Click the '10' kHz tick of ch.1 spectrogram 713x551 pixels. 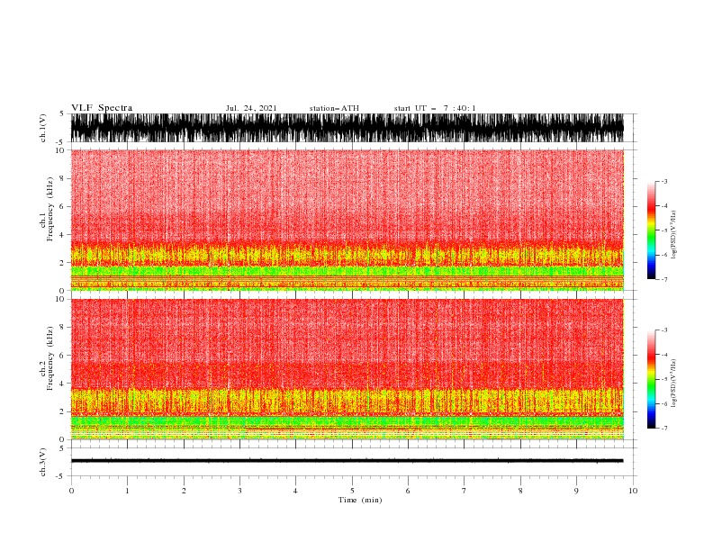point(60,150)
